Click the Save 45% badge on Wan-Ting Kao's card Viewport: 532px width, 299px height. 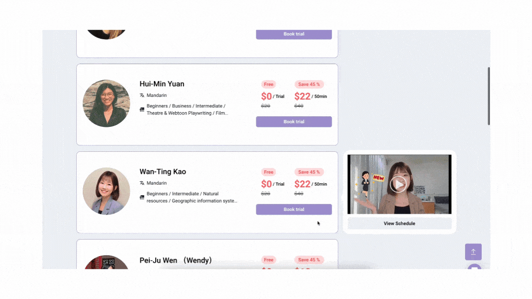(x=308, y=172)
